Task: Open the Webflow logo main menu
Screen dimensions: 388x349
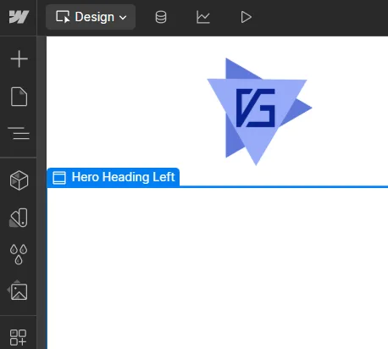Action: point(19,17)
